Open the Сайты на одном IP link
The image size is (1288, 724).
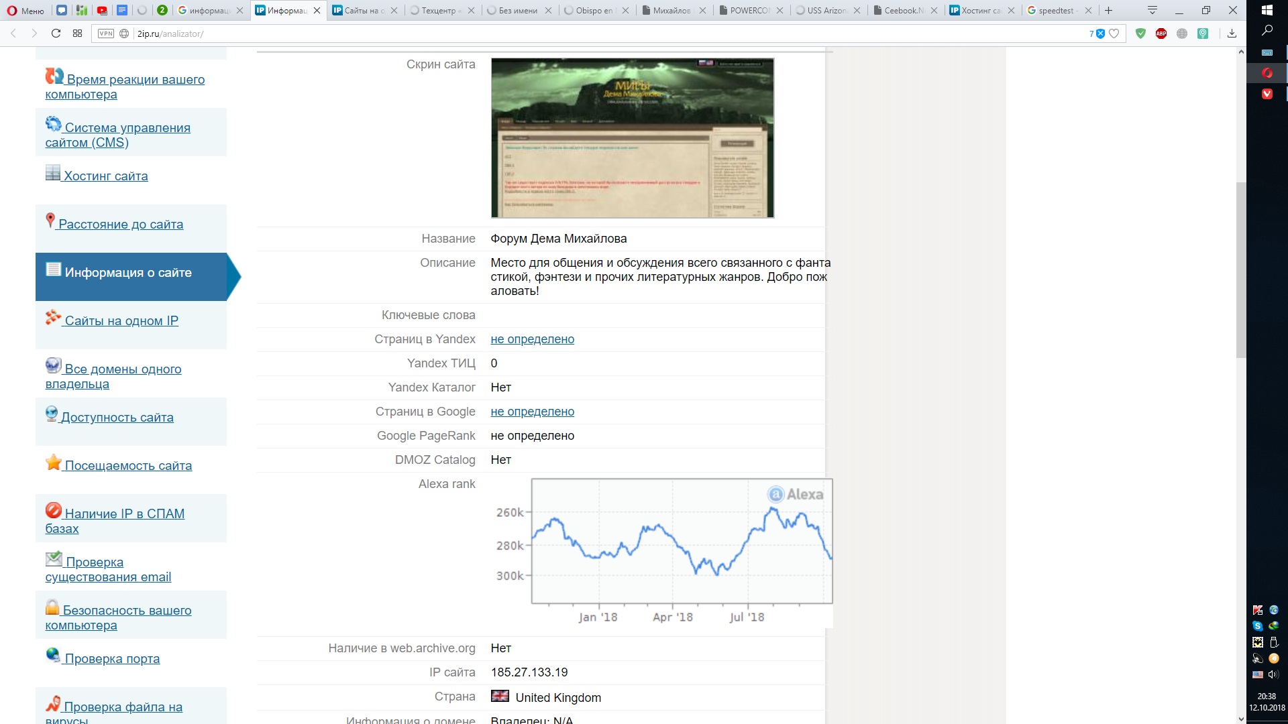pos(121,320)
